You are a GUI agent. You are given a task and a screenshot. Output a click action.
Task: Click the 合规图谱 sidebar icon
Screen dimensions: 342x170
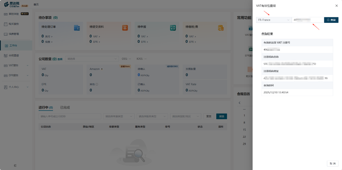pyautogui.click(x=6, y=56)
